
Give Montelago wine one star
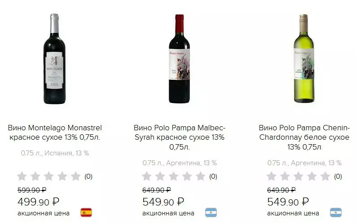point(22,176)
